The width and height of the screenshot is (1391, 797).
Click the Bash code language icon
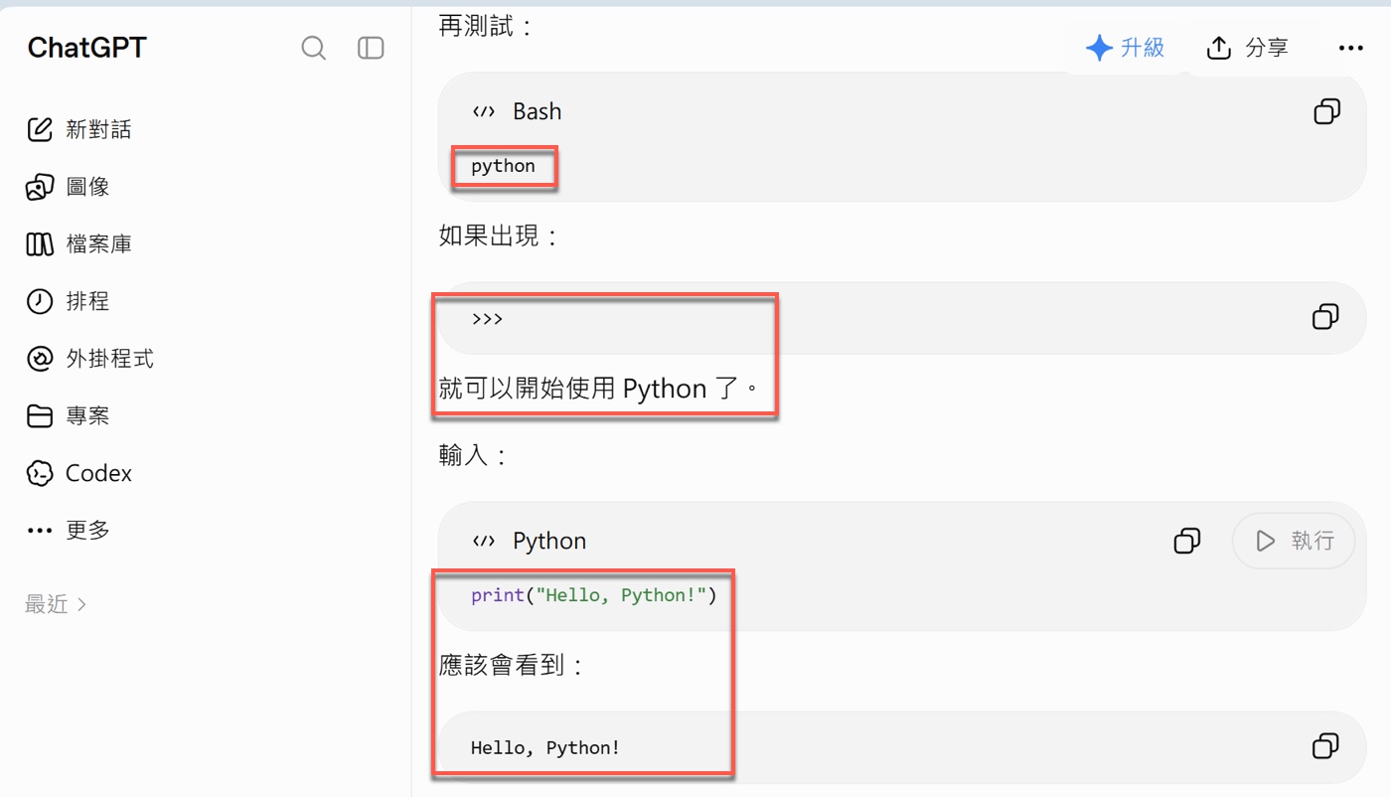[x=484, y=111]
